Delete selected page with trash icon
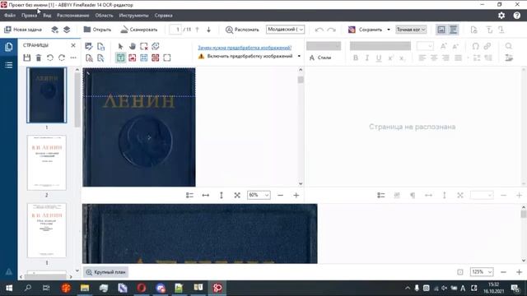This screenshot has height=296, width=527. coord(39,58)
